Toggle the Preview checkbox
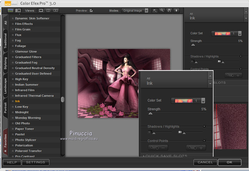Image resolution: width=249 pixels, height=171 pixels. [91, 11]
